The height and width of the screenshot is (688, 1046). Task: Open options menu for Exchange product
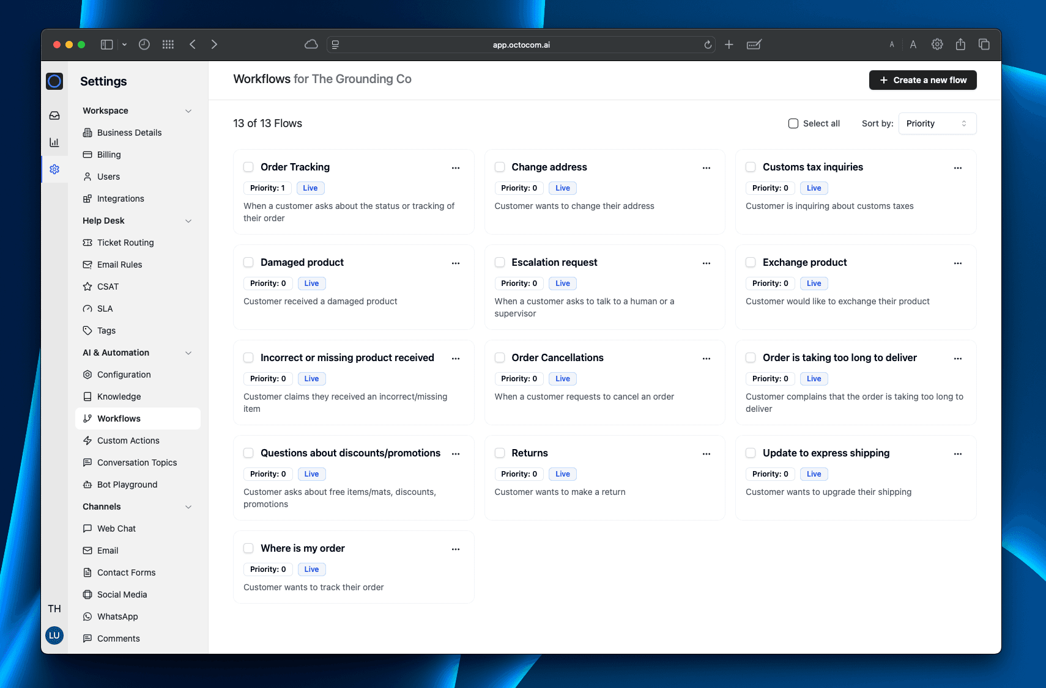coord(958,263)
